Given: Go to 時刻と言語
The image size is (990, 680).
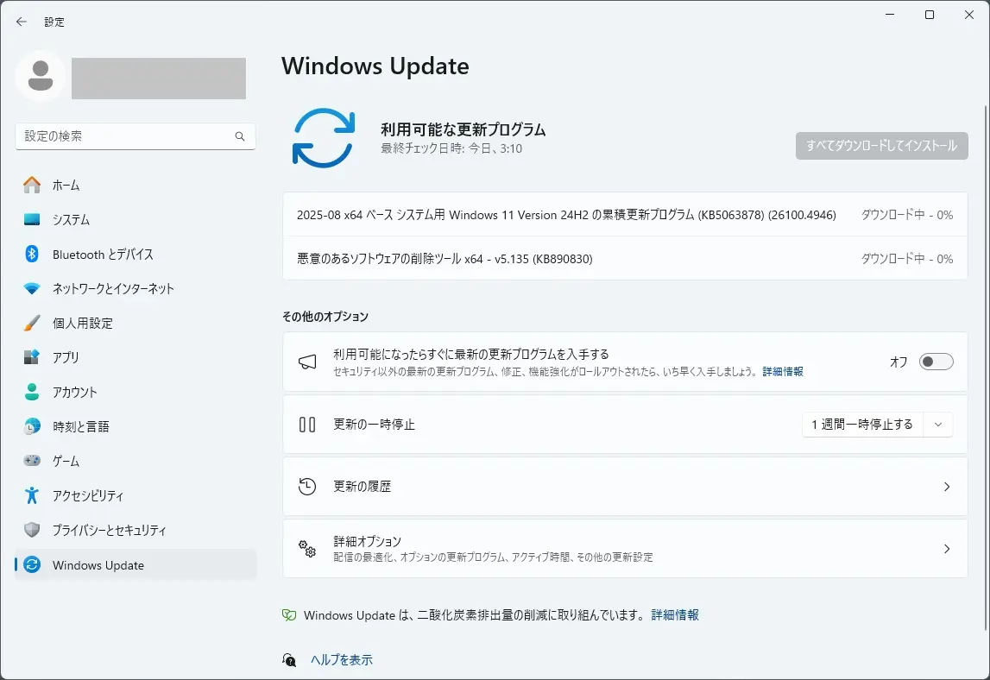Looking at the screenshot, I should tap(136, 427).
